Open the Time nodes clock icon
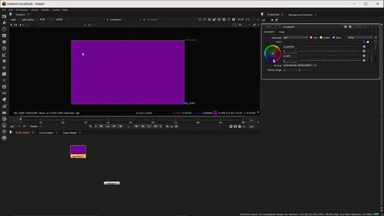Screen dimensions: 384x216 [4, 29]
